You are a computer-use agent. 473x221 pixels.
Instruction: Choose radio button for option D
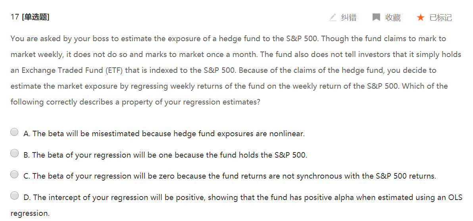[14, 195]
